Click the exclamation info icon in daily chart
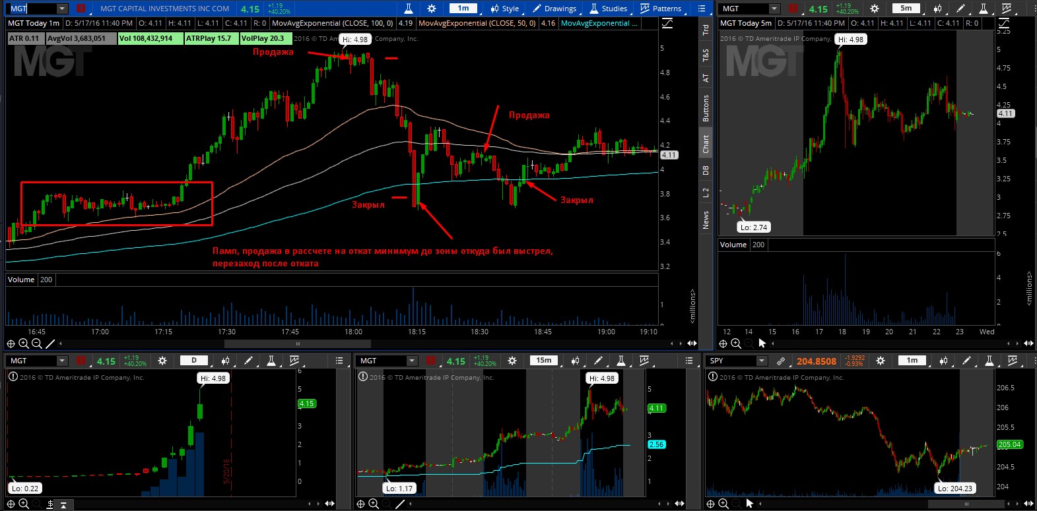The height and width of the screenshot is (511, 1037). pyautogui.click(x=13, y=376)
